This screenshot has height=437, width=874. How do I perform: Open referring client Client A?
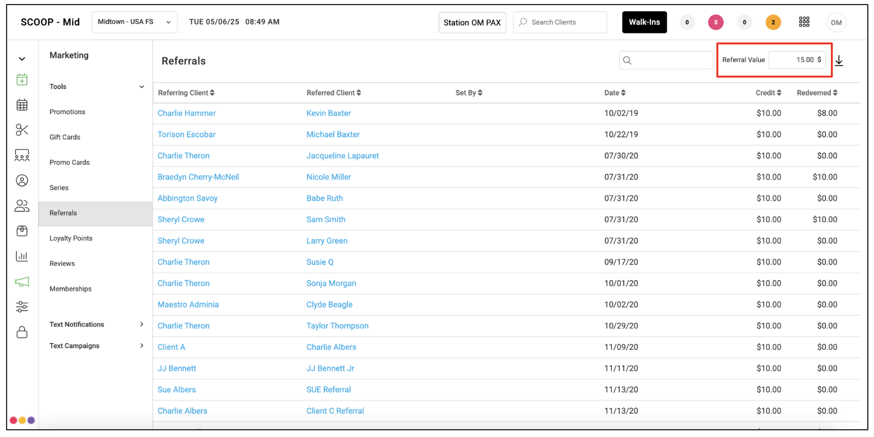click(171, 347)
